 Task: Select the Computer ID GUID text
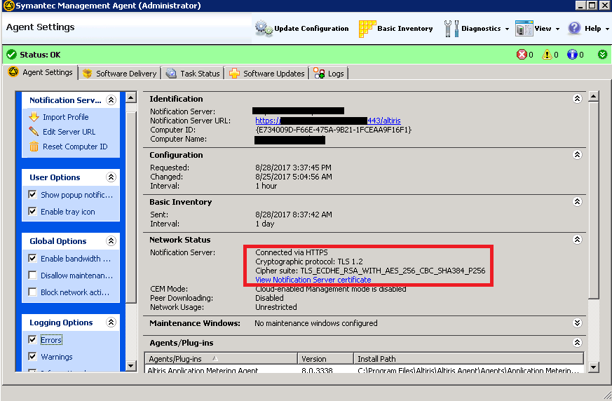pos(333,130)
